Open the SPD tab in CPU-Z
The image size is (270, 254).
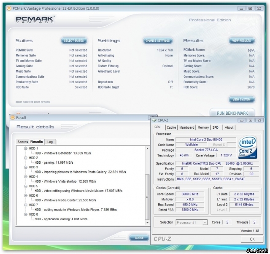coord(216,127)
